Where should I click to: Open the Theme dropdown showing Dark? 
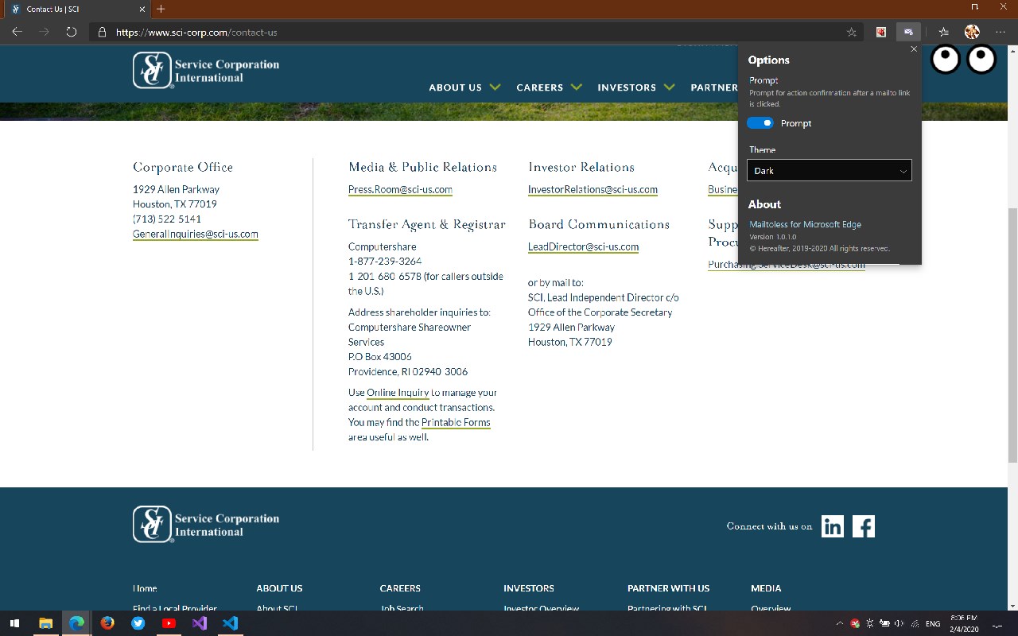[x=829, y=170]
